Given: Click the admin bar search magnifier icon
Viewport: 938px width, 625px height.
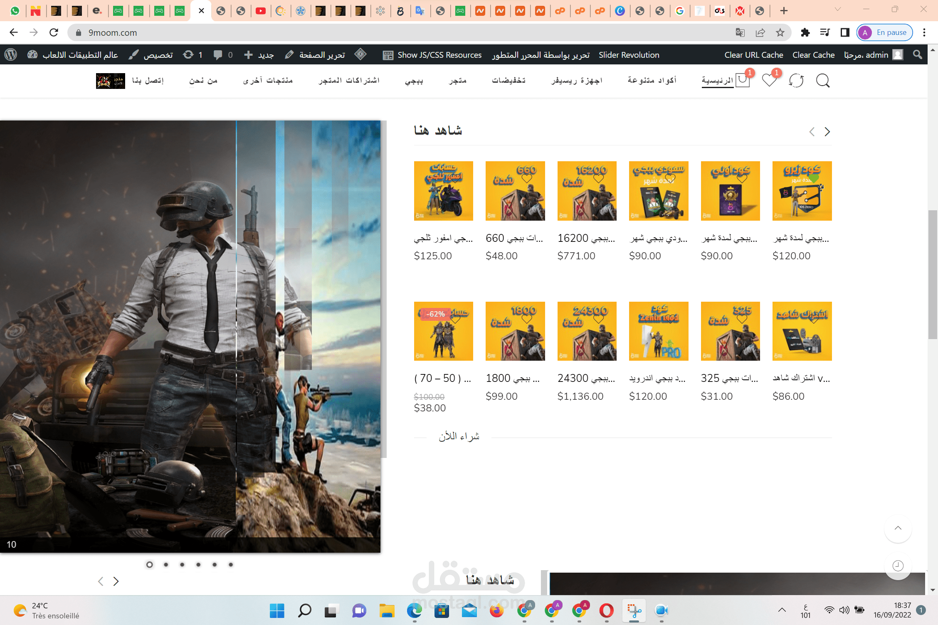Looking at the screenshot, I should point(918,55).
